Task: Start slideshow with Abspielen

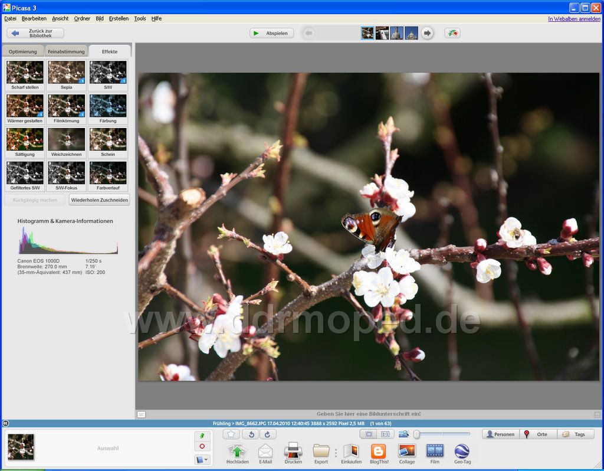Action: [x=271, y=33]
